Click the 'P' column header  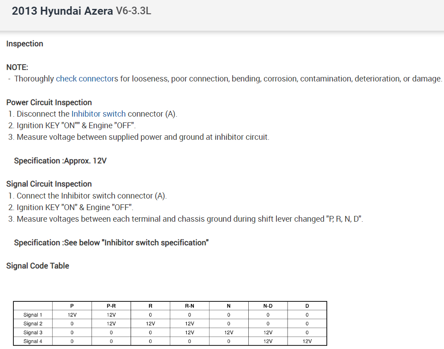point(72,306)
